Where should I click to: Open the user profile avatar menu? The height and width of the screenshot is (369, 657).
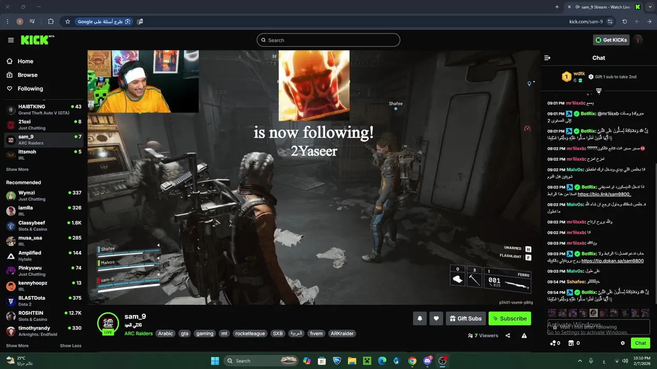click(x=638, y=40)
